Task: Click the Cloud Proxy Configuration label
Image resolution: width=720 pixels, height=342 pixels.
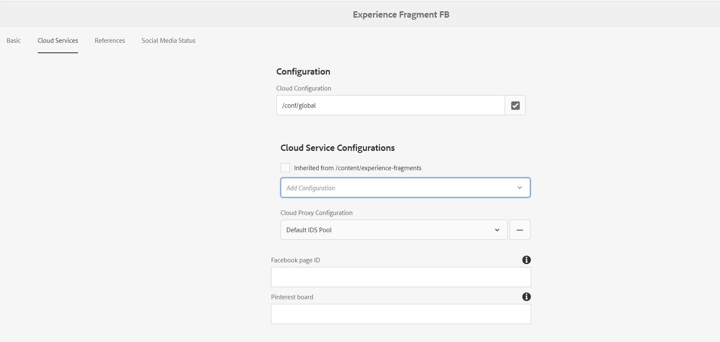Action: [x=316, y=213]
